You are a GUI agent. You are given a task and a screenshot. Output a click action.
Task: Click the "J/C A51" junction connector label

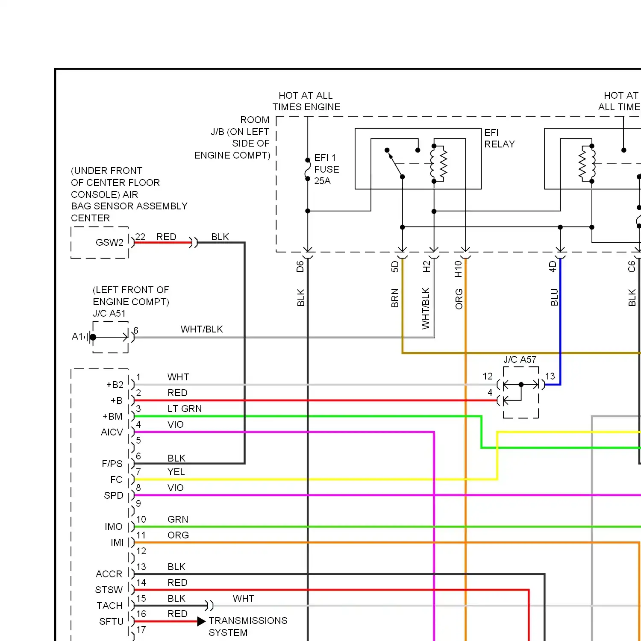tap(109, 313)
